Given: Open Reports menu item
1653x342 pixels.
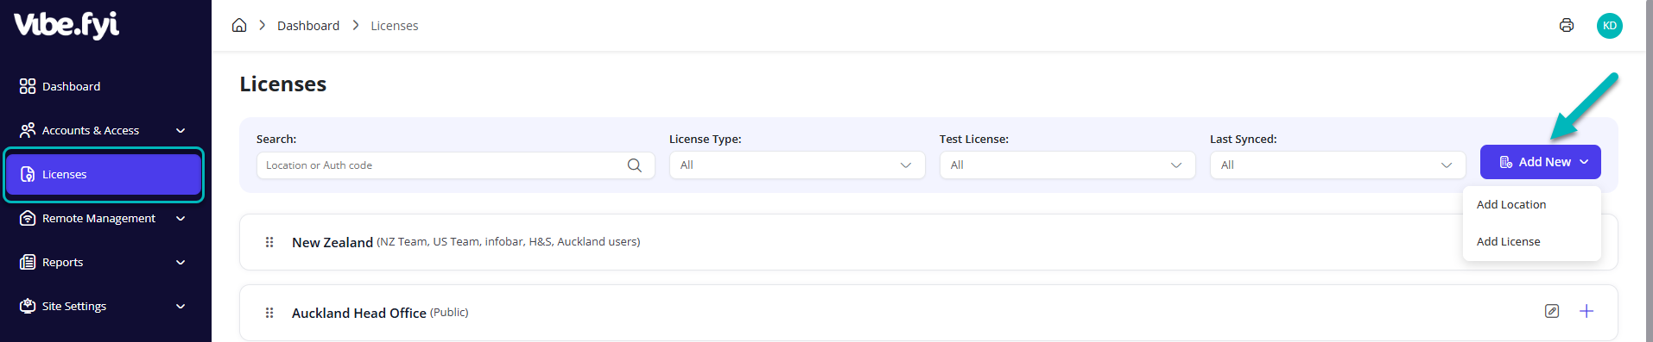Looking at the screenshot, I should [104, 262].
